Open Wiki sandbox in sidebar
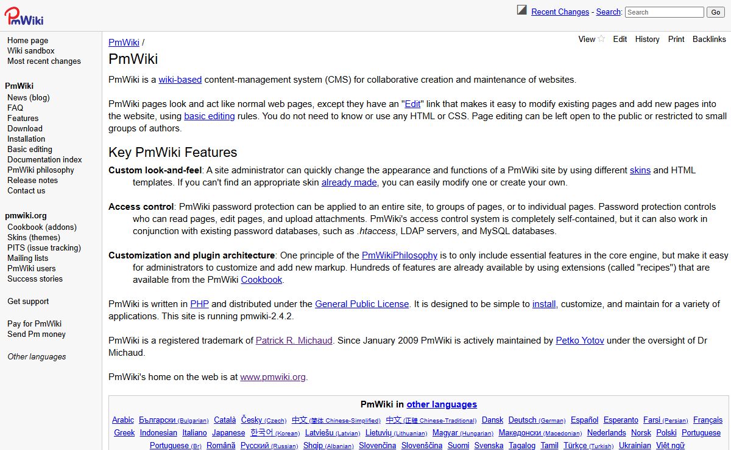The image size is (731, 450). [x=31, y=51]
